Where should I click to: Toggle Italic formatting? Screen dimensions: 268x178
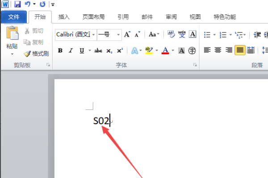point(71,51)
